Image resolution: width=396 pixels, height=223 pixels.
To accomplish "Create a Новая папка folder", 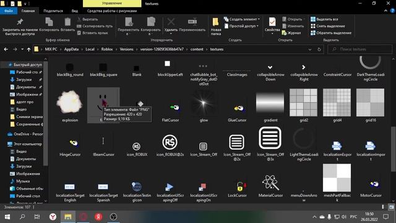I will point(216,26).
